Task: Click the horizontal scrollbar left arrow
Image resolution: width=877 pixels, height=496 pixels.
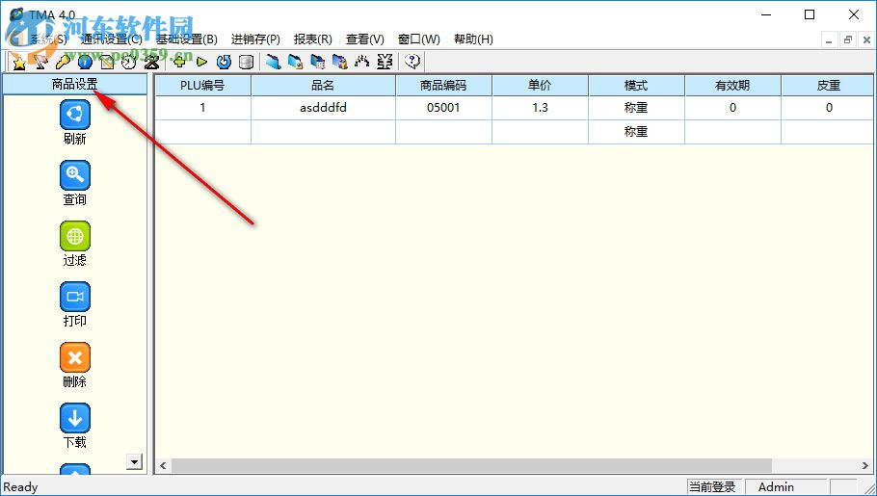Action: pos(163,466)
